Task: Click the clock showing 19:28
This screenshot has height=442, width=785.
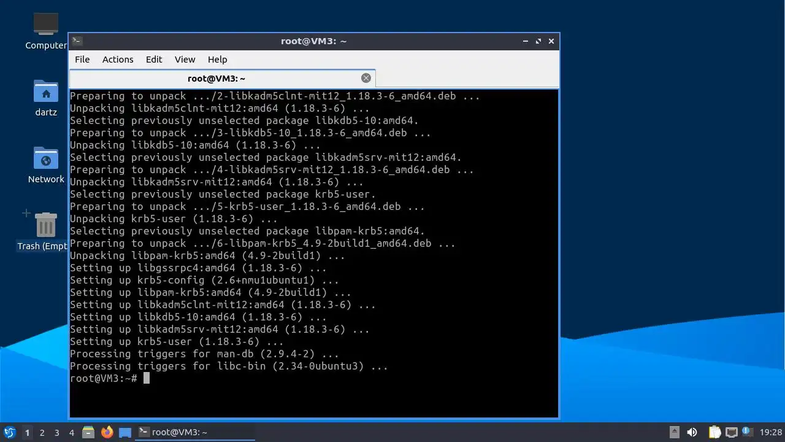Action: pyautogui.click(x=771, y=433)
